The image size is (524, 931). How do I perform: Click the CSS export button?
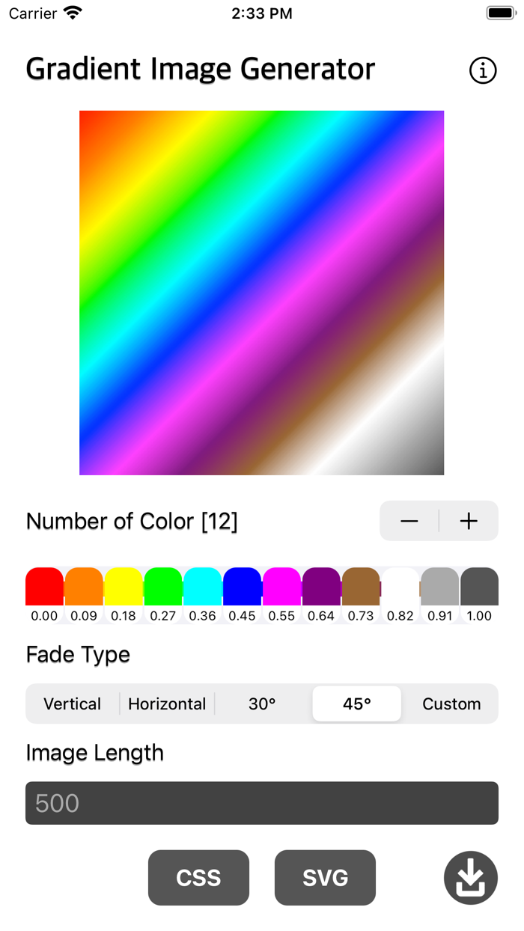(x=198, y=877)
